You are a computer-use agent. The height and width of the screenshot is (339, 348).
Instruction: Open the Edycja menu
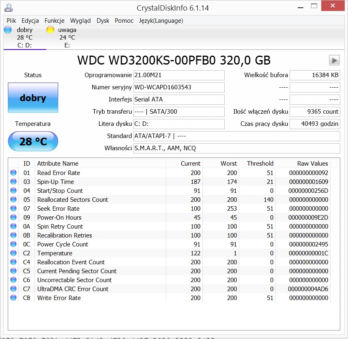[x=30, y=21]
